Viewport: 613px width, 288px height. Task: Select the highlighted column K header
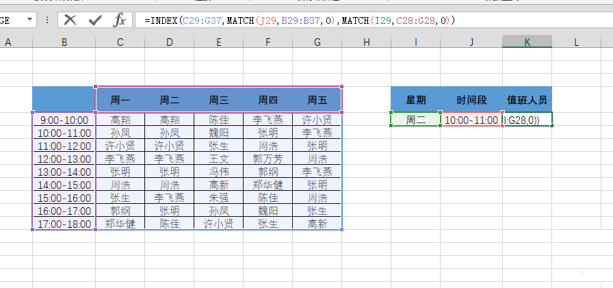point(527,42)
